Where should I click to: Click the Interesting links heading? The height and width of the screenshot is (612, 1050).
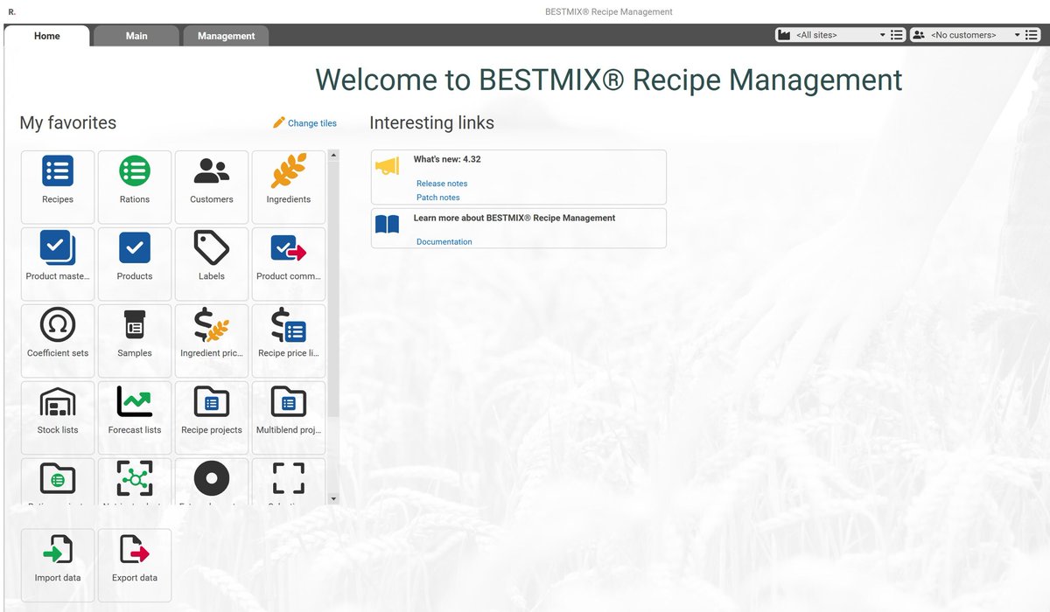tap(432, 123)
